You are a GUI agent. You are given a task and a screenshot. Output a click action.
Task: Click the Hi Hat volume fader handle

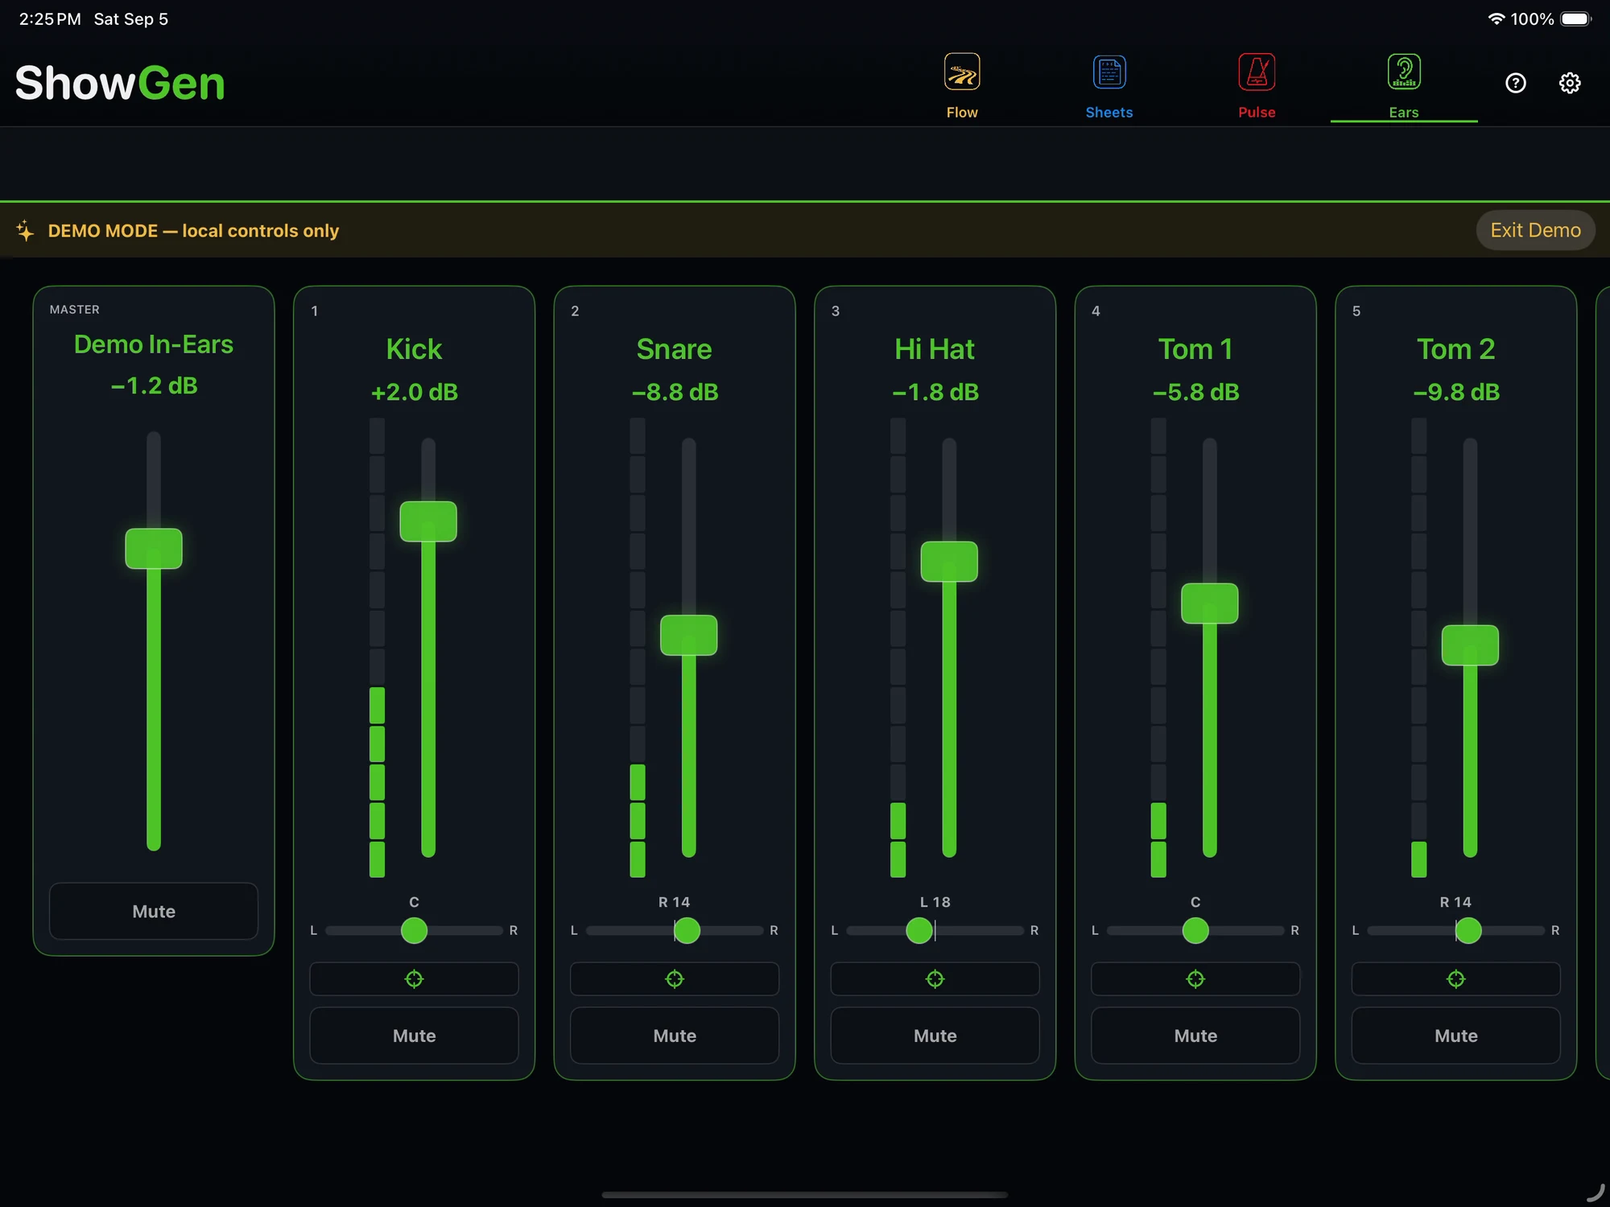(x=949, y=561)
